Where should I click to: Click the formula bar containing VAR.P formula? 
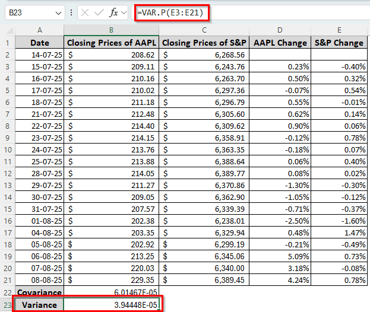pyautogui.click(x=249, y=12)
